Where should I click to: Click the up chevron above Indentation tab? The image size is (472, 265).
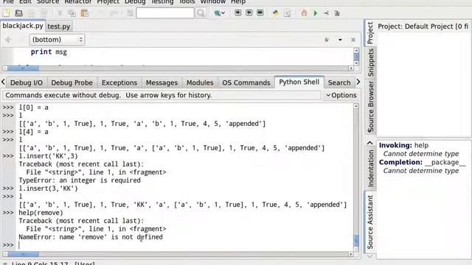point(370,143)
